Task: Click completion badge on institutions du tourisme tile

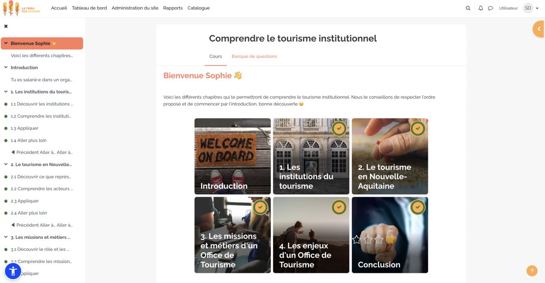Action: 339,128
